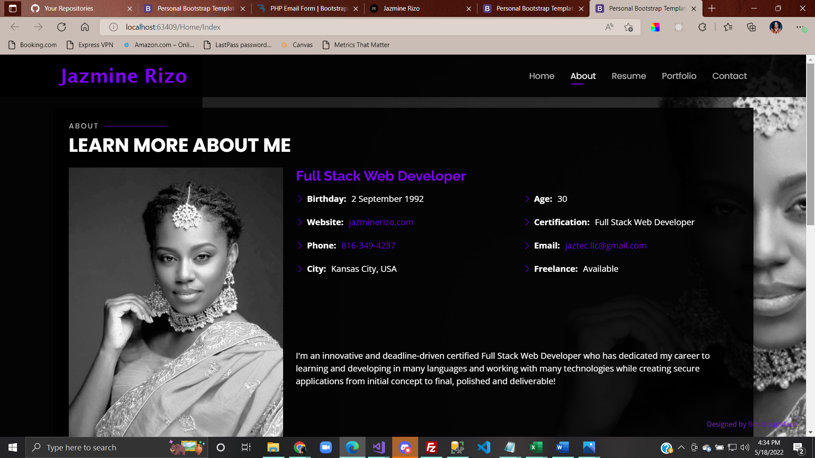This screenshot has height=458, width=815.
Task: Show hidden system tray icons chevron
Action: pyautogui.click(x=681, y=447)
